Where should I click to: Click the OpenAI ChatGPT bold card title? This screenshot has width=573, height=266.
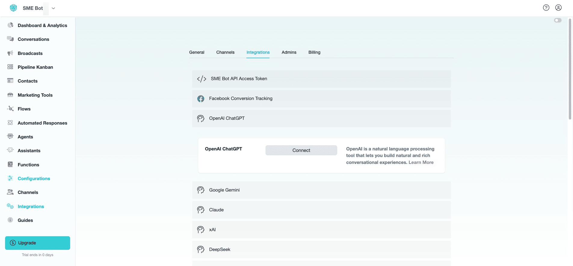coord(223,149)
